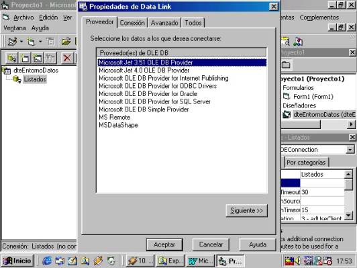Click the Add Standard EXE Project toolbar icon
This screenshot has width=357, height=268.
[x=13, y=42]
